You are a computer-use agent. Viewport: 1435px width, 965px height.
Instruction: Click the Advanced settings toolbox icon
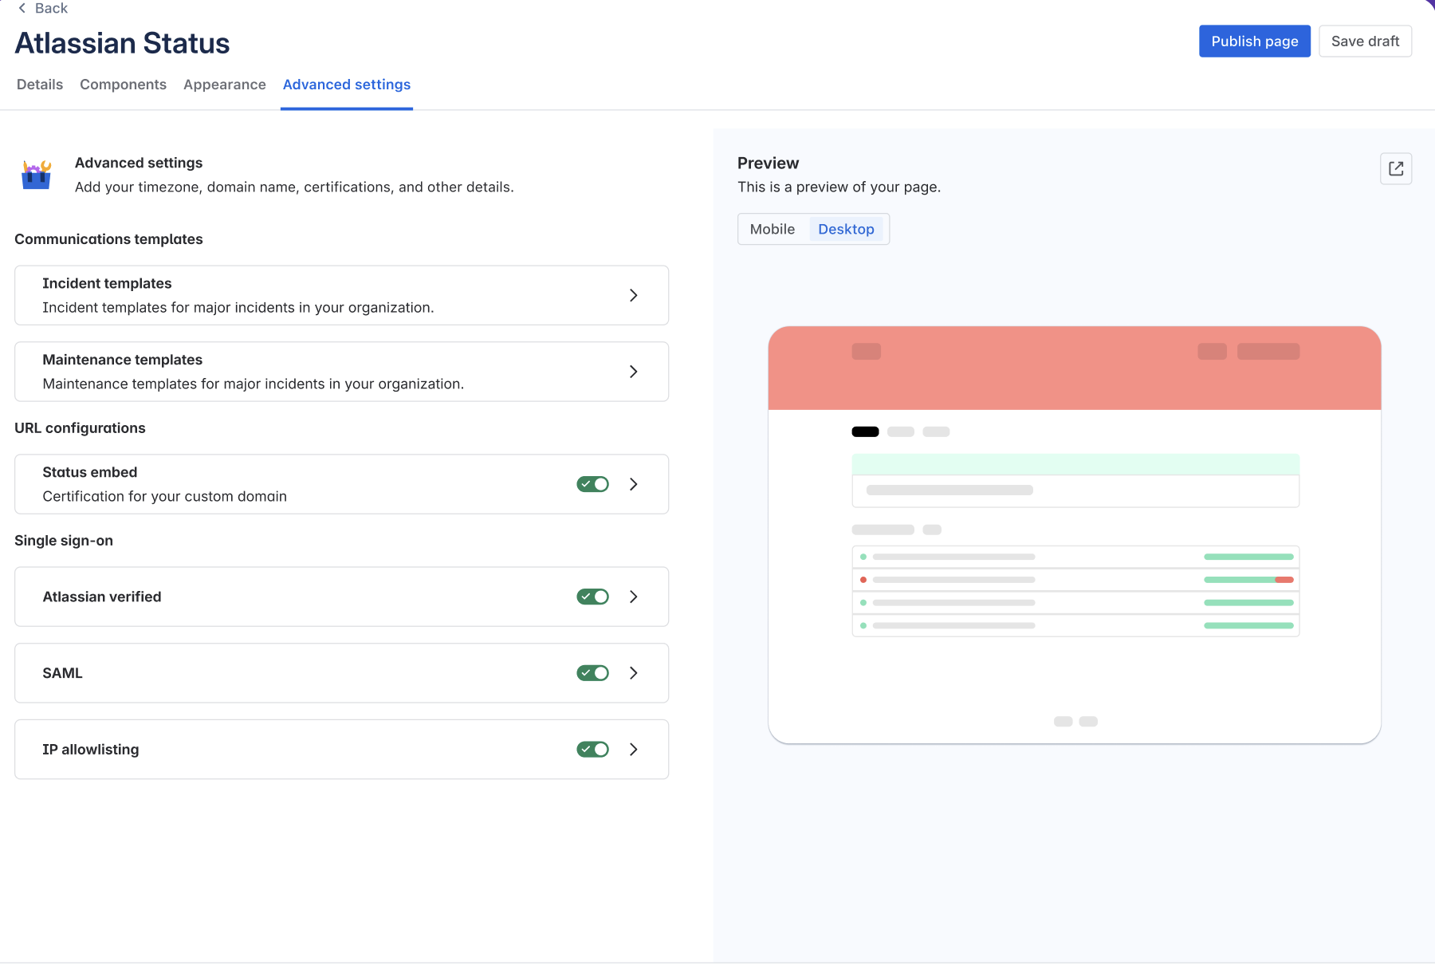(37, 174)
